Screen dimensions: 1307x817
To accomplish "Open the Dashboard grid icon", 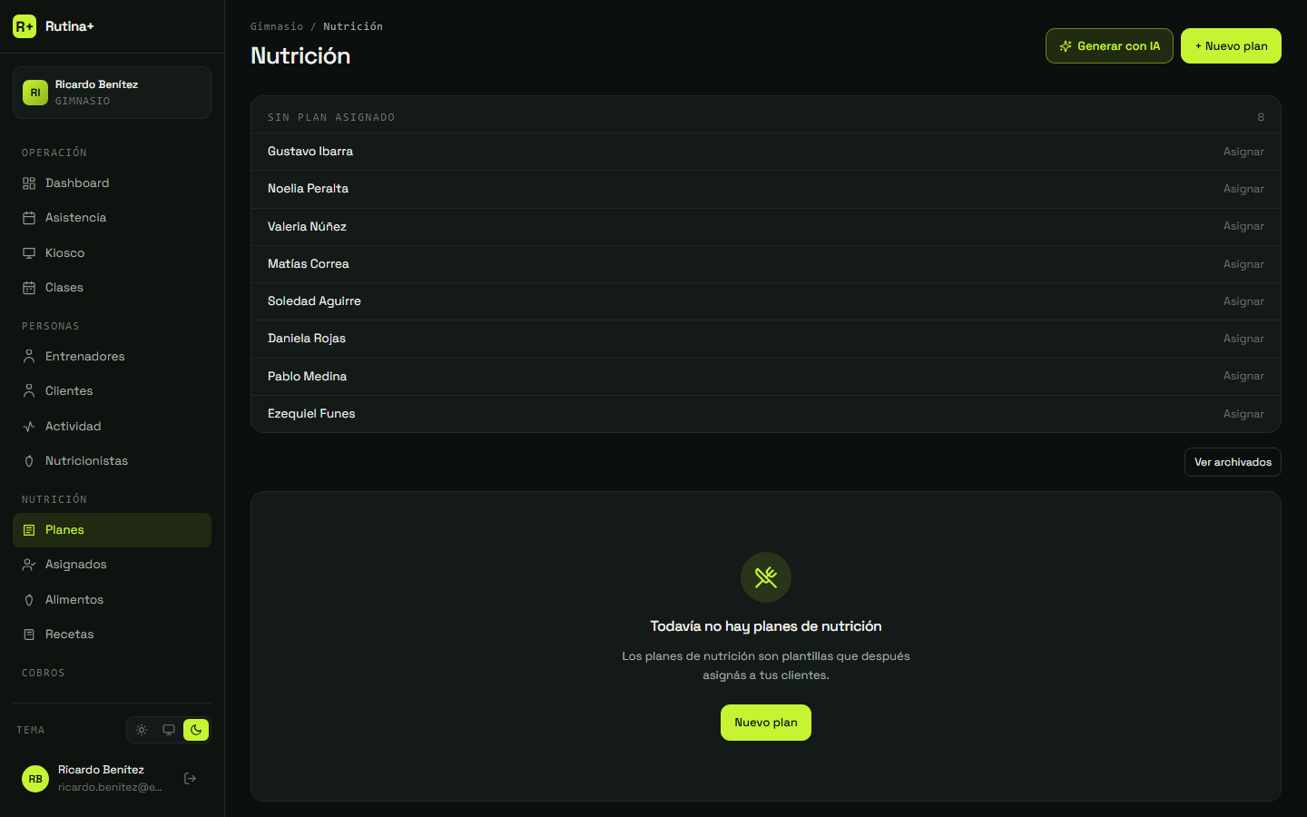I will [x=29, y=183].
